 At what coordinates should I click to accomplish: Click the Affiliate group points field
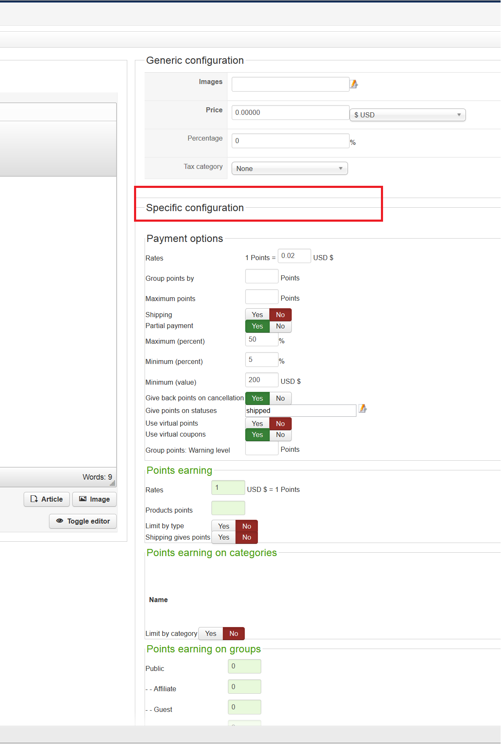[244, 687]
